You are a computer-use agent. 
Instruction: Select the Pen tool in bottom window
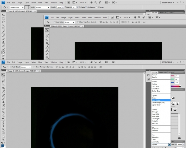click(x=3, y=122)
